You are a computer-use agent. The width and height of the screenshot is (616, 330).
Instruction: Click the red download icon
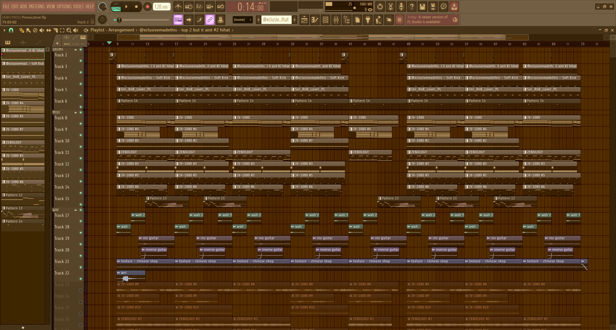click(x=454, y=6)
